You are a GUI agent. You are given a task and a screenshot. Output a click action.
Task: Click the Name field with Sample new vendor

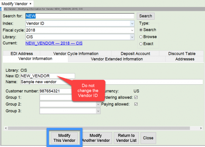[112, 82]
